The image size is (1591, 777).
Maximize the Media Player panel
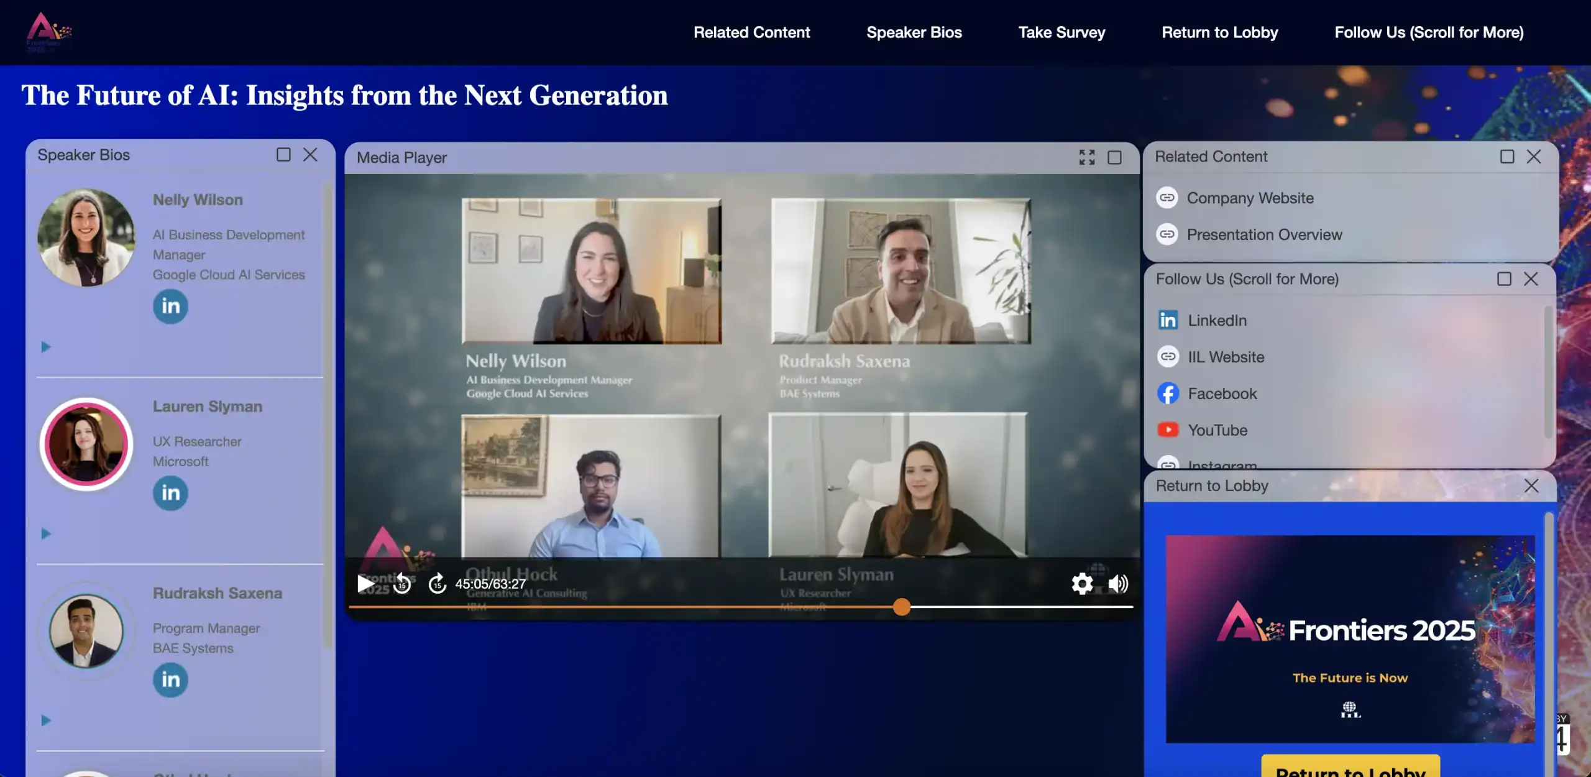[1115, 158]
